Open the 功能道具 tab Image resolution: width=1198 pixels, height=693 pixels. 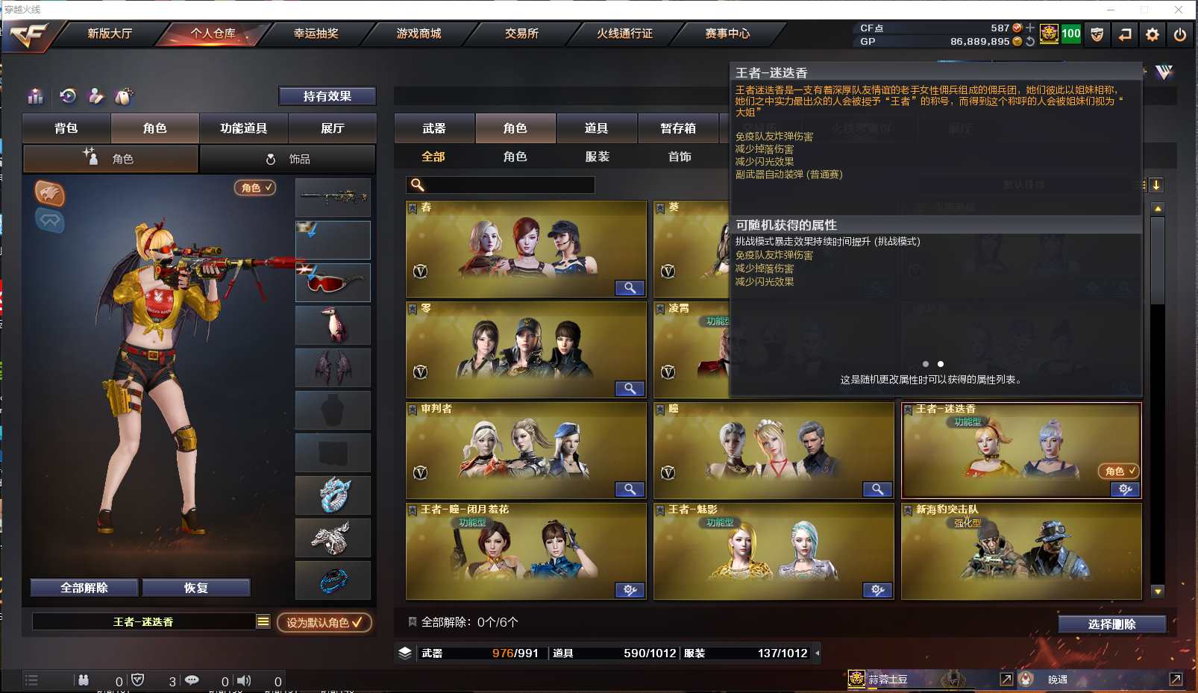(x=243, y=128)
